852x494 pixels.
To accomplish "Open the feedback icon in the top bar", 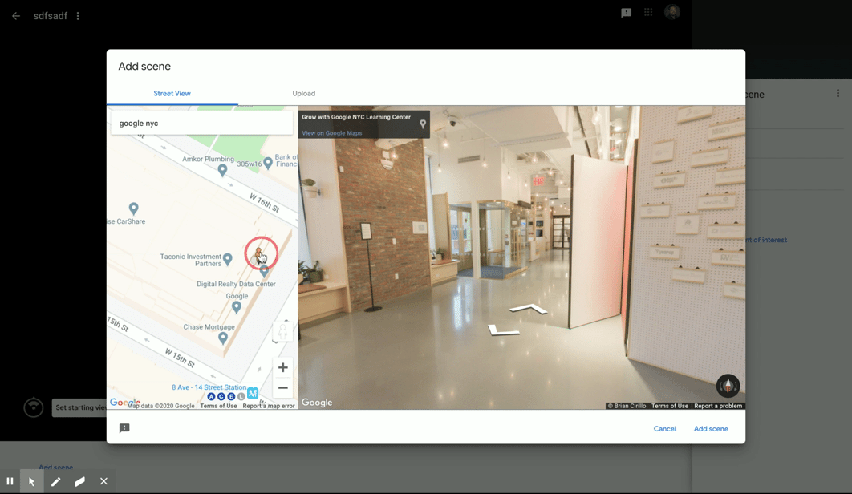I will [x=626, y=13].
